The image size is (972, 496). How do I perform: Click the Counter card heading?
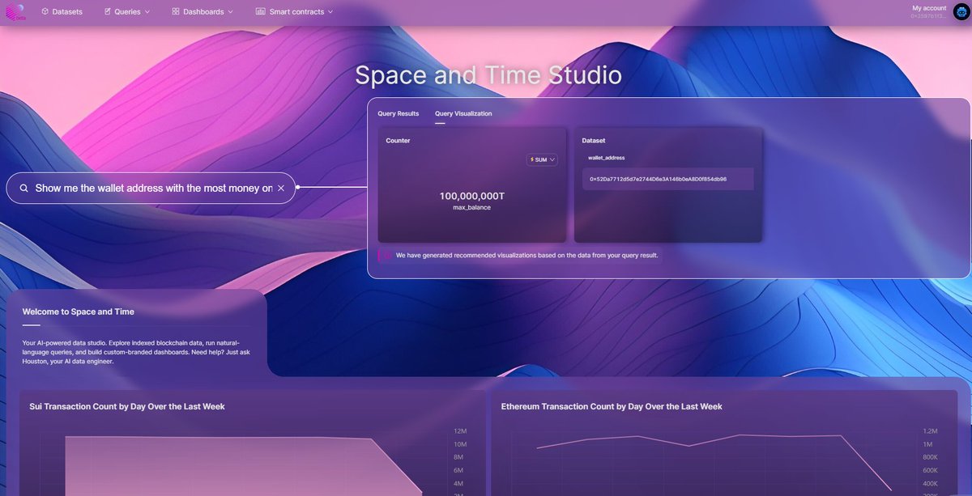click(x=398, y=141)
